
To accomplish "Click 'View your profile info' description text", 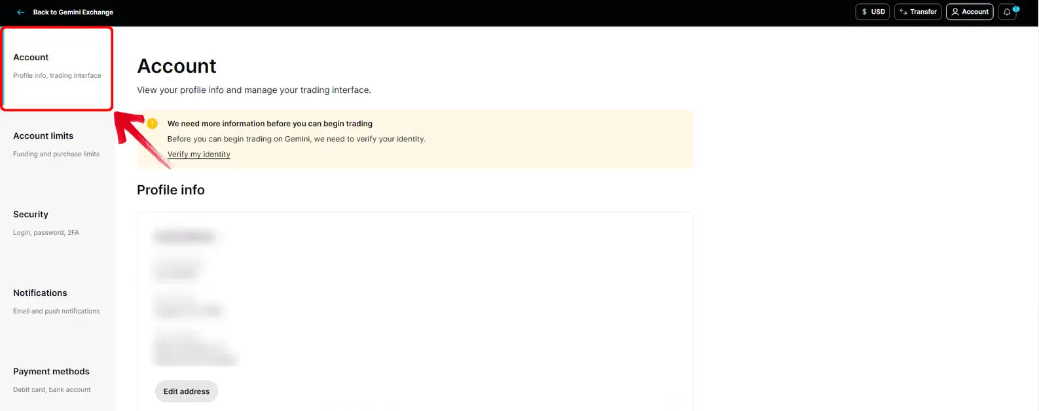I will coord(254,90).
